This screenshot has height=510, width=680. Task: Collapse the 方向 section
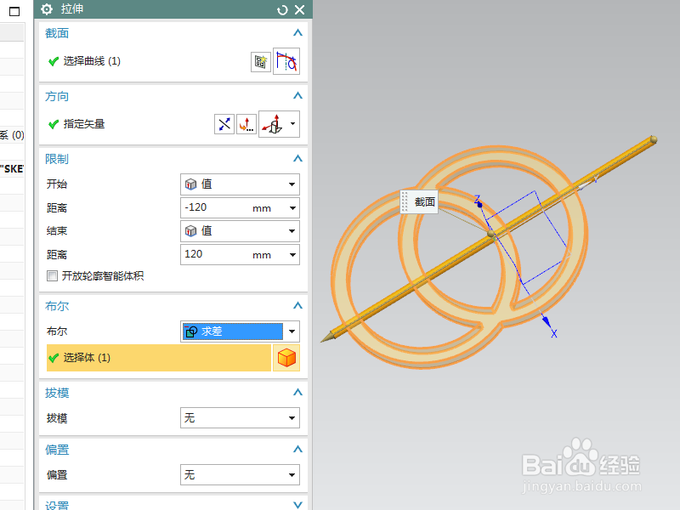(297, 96)
